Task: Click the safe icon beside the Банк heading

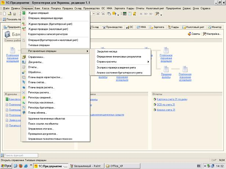Action: [x=7, y=34]
